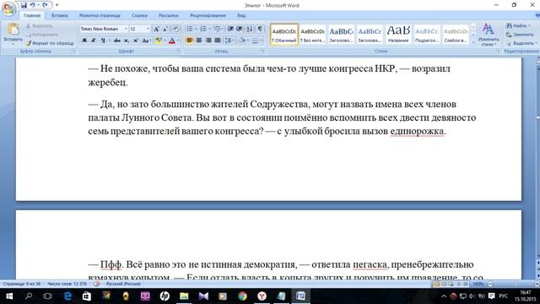Click Выделить (Select) button
540x304 pixels.
tap(521, 43)
